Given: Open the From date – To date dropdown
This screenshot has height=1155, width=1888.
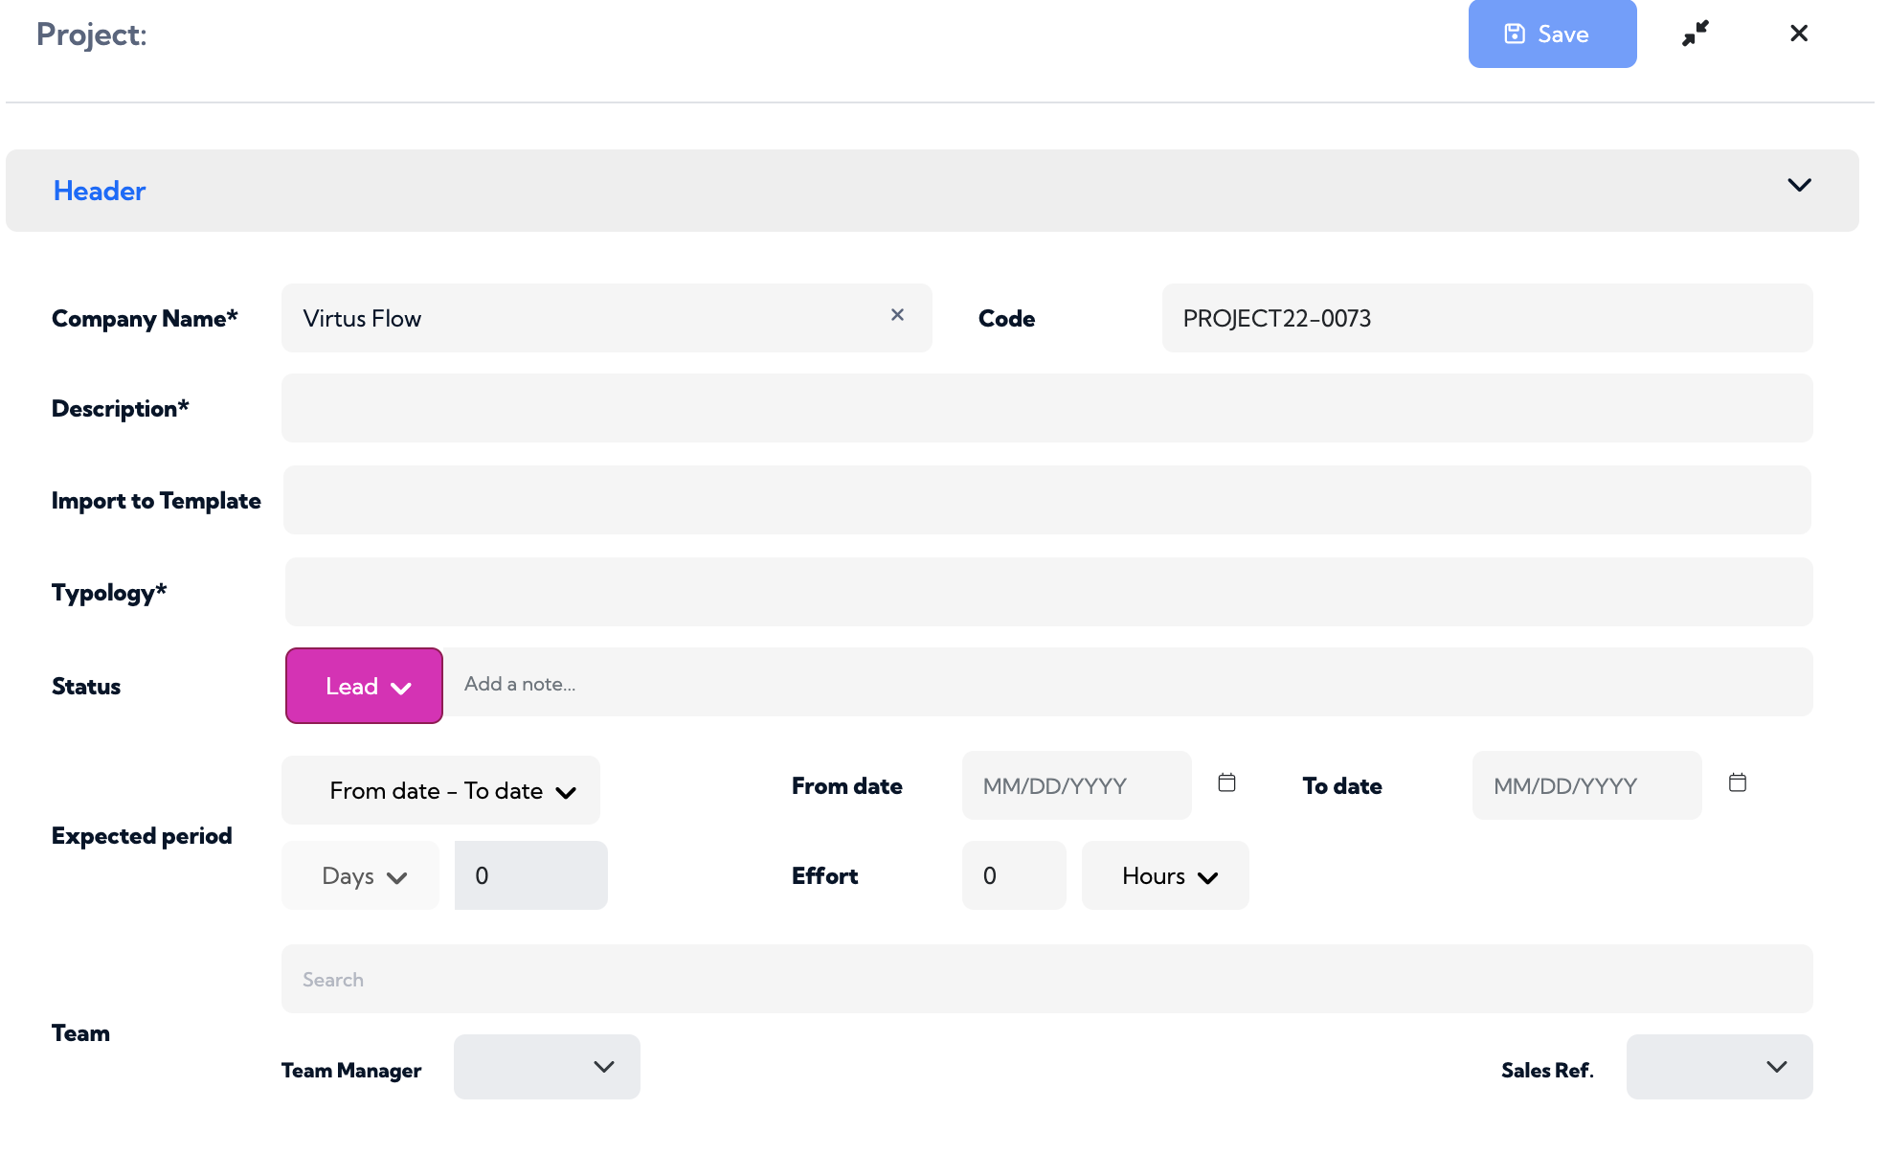Looking at the screenshot, I should point(440,790).
